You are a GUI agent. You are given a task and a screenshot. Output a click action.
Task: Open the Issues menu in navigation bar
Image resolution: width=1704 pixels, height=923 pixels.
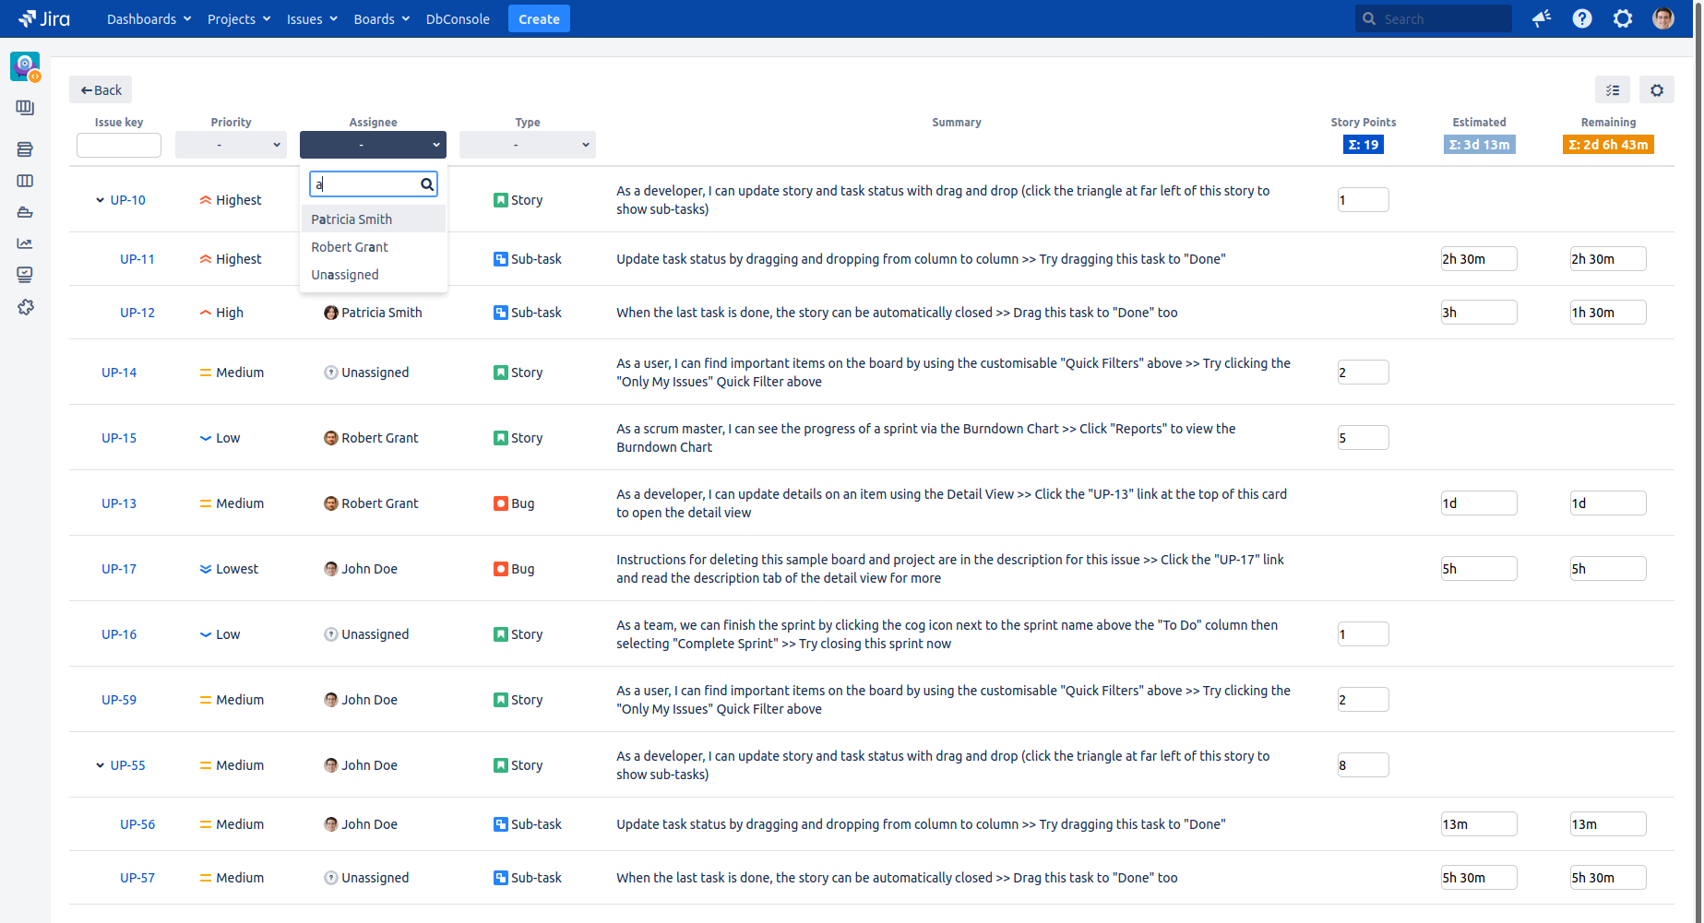(x=304, y=18)
